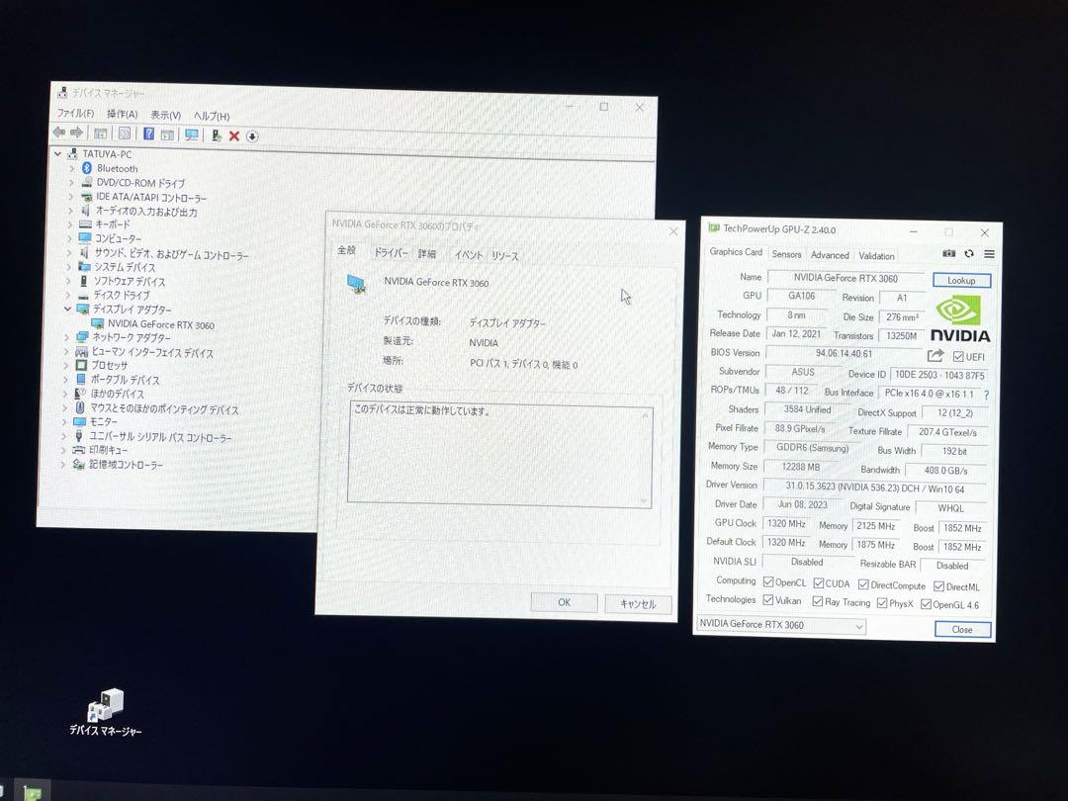1068x801 pixels.
Task: Click the down-arrow Disable device toolbar icon
Action: point(252,136)
